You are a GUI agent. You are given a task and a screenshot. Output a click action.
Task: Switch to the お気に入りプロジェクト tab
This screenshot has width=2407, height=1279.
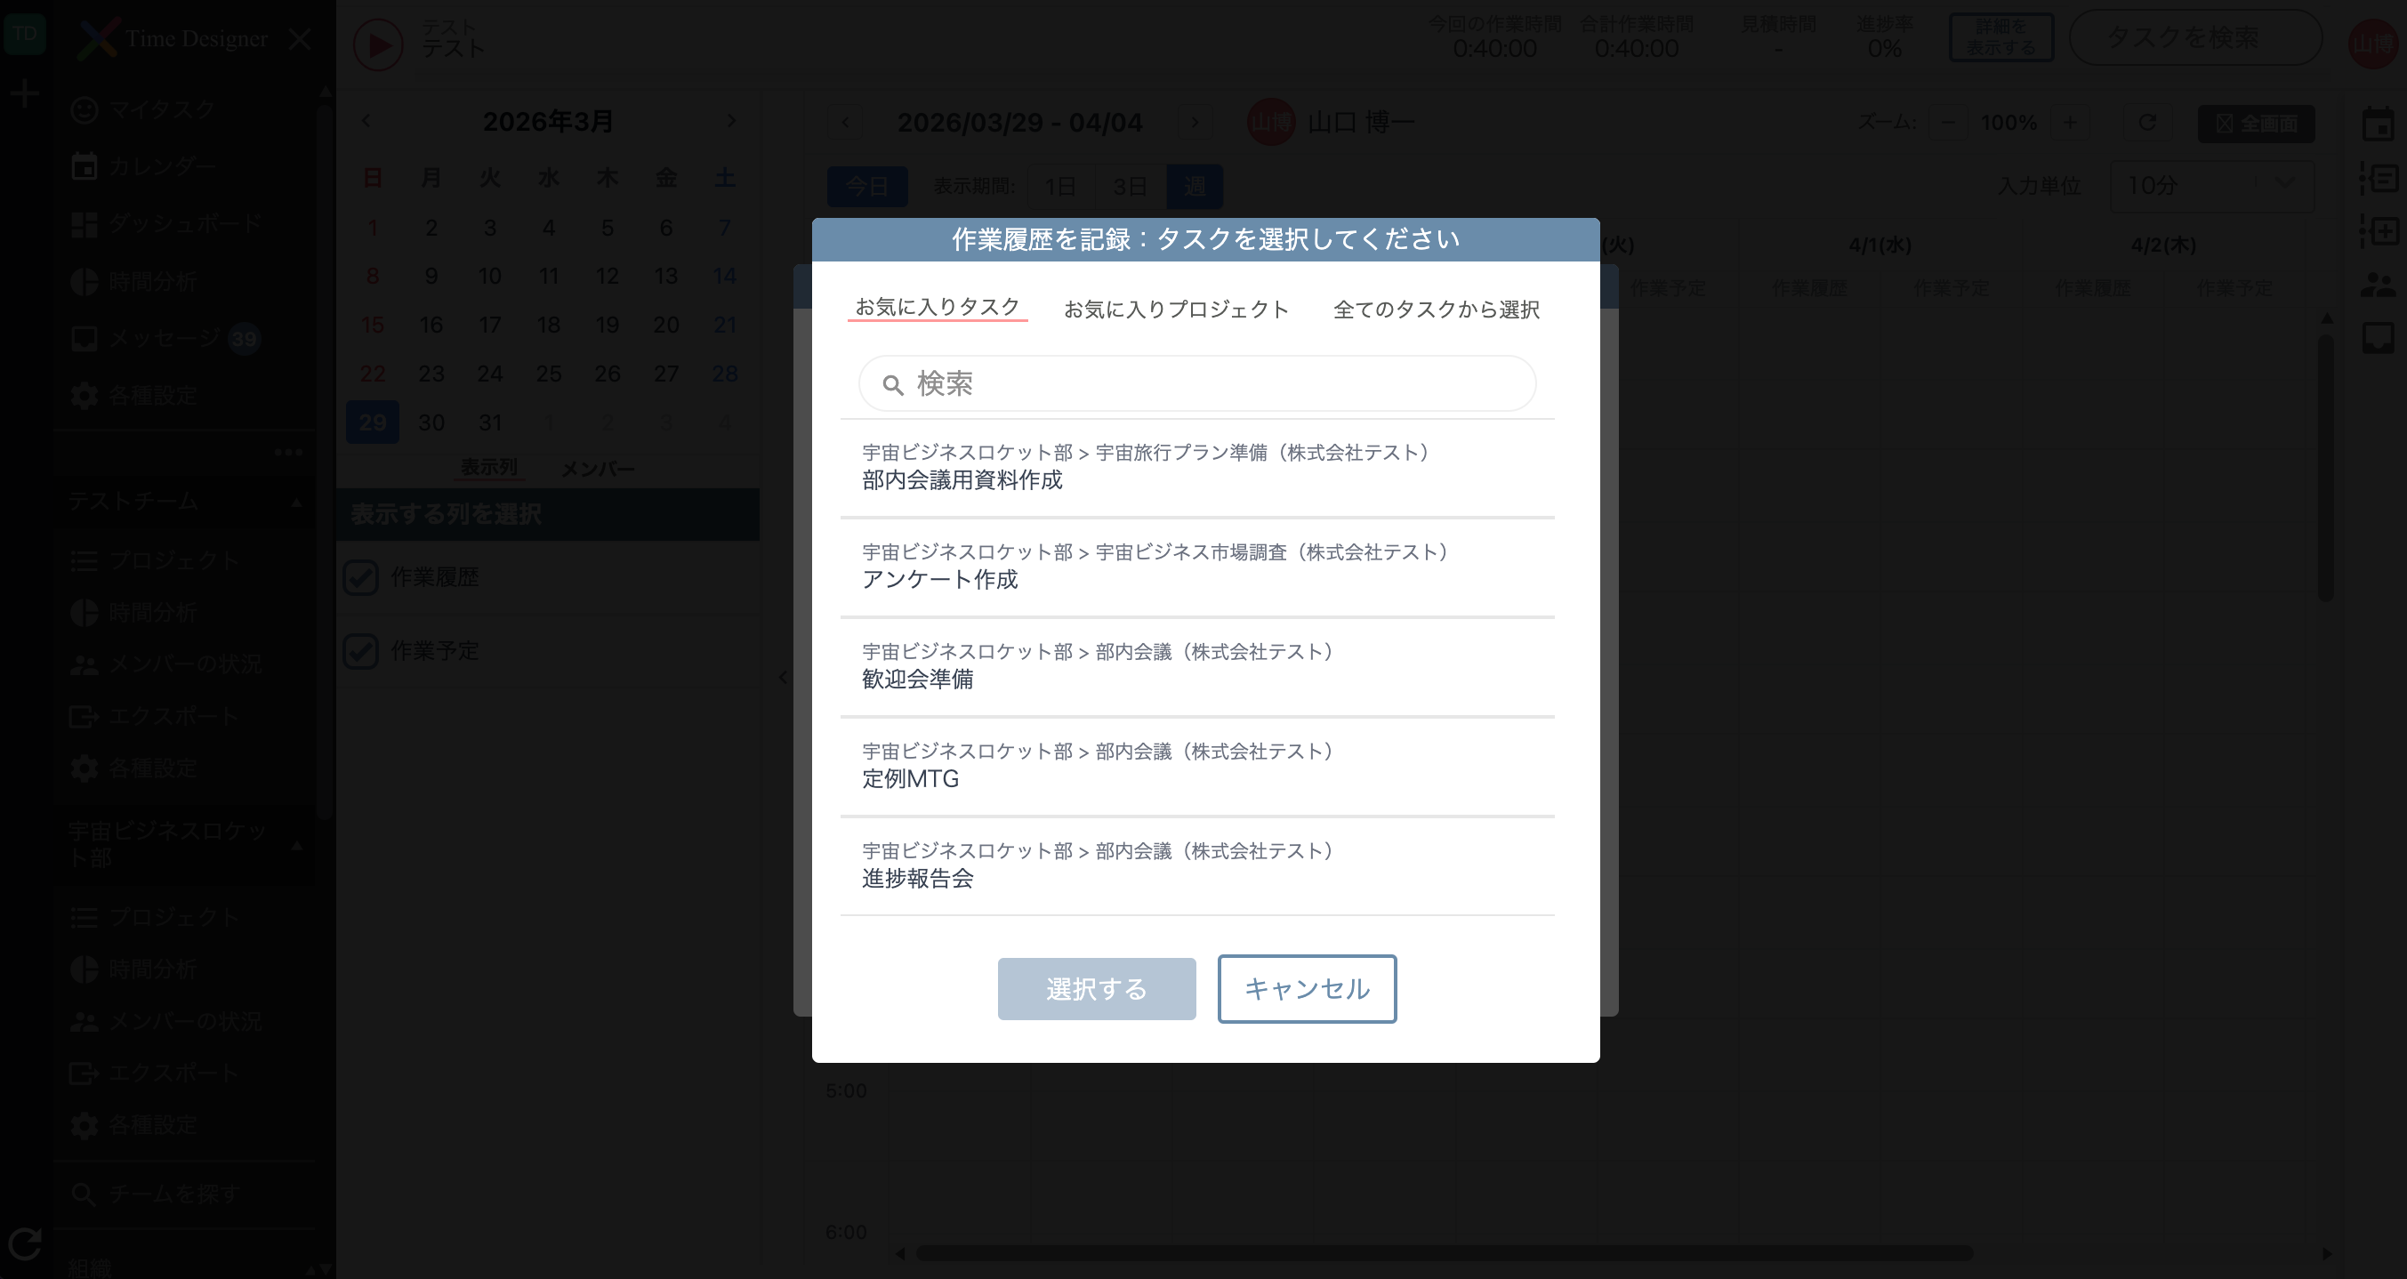coord(1177,309)
